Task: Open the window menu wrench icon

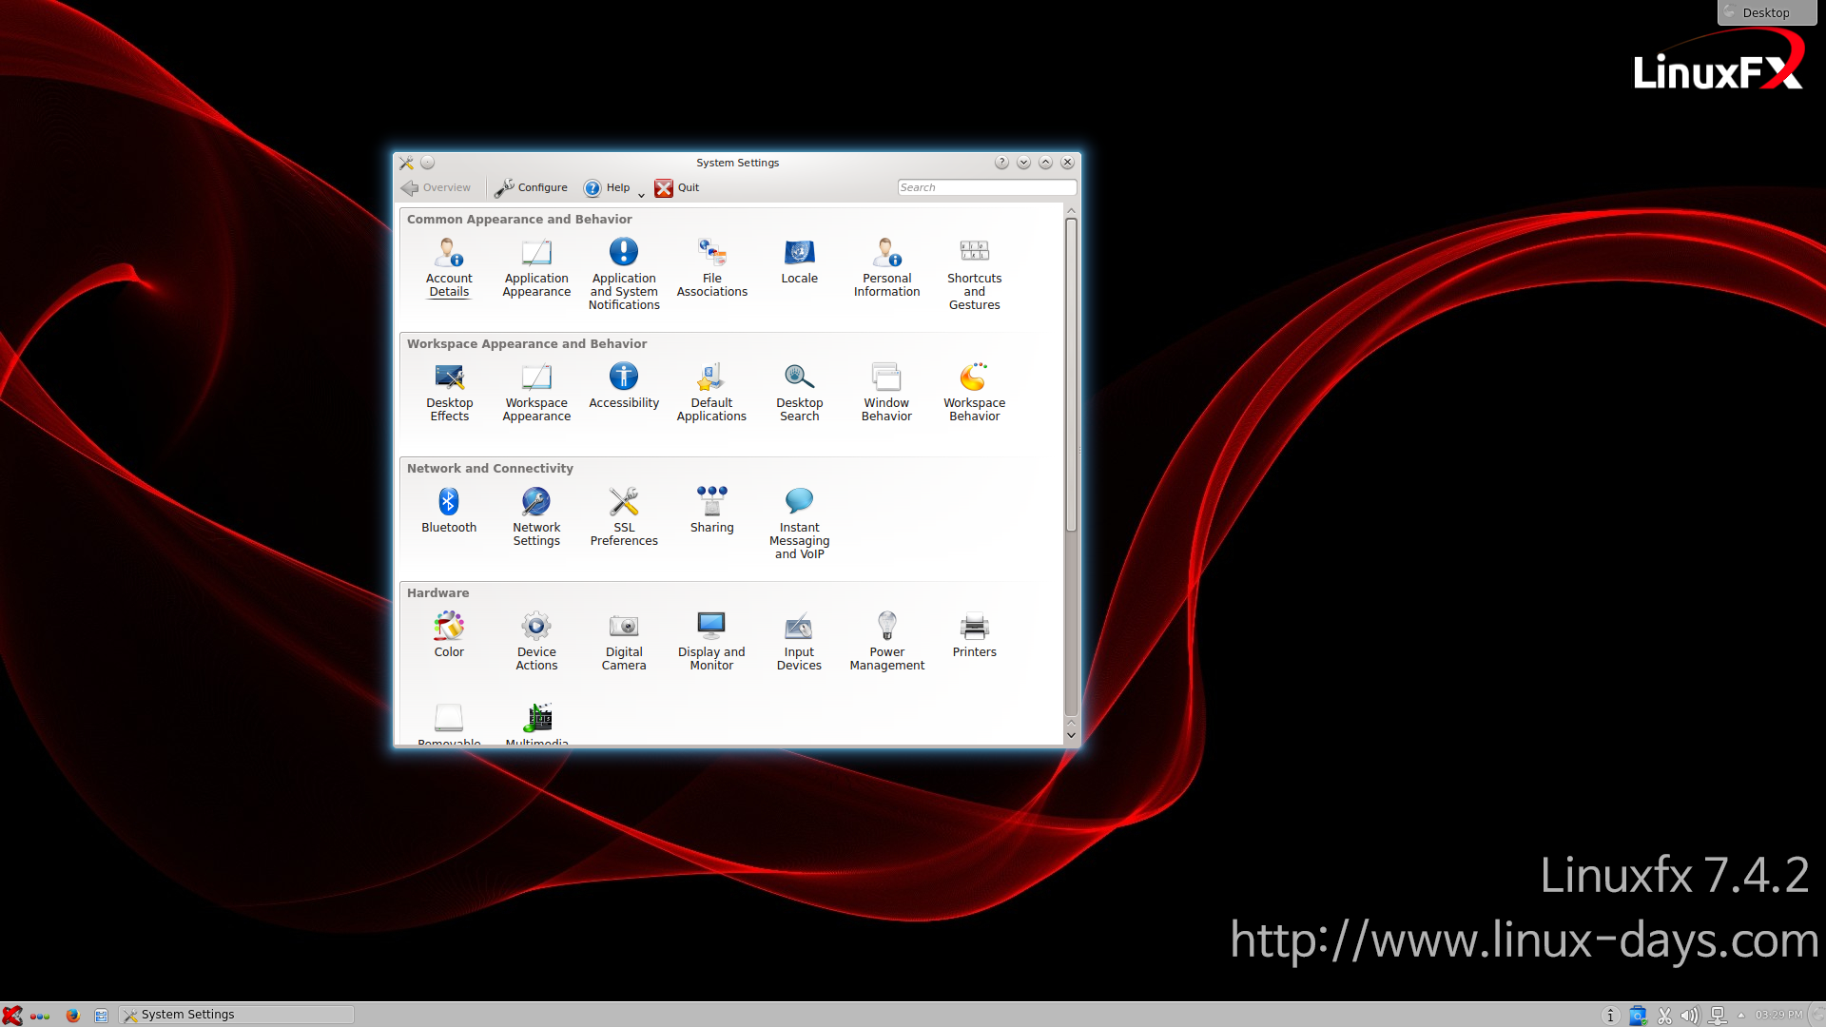Action: [406, 163]
